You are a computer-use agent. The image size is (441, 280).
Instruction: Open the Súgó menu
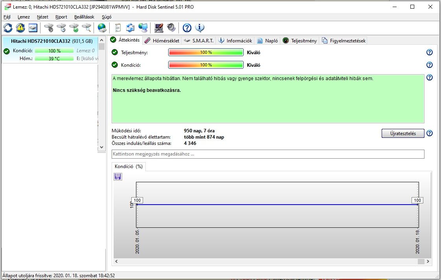click(x=107, y=17)
